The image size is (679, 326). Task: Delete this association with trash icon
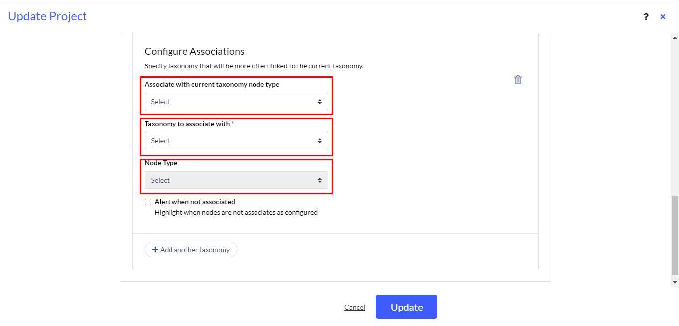tap(518, 80)
